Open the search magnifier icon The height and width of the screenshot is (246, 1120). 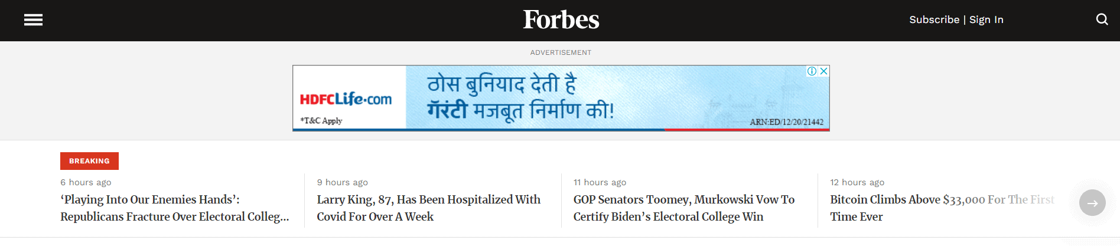click(1102, 19)
